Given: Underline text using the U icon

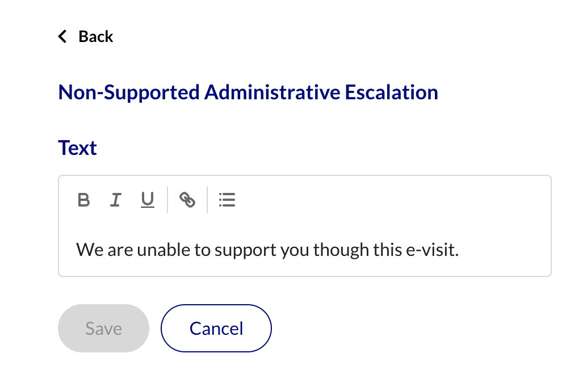Looking at the screenshot, I should click(148, 200).
